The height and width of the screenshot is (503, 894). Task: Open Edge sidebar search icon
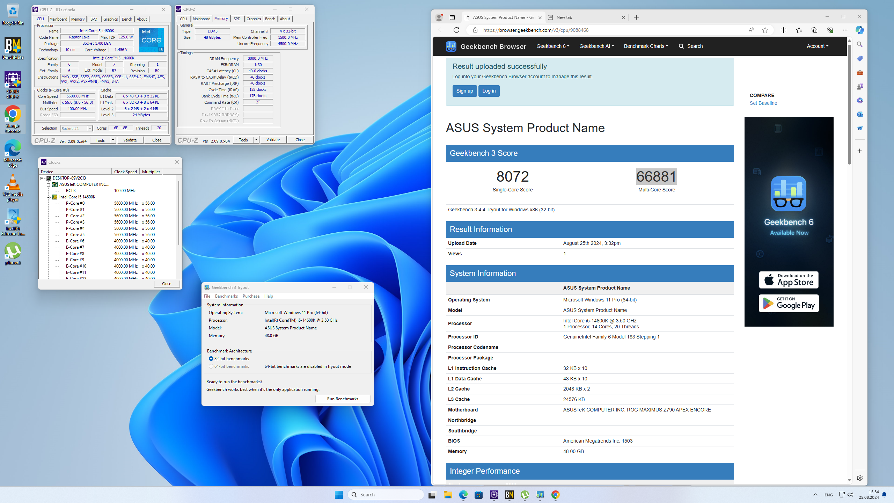click(x=860, y=44)
